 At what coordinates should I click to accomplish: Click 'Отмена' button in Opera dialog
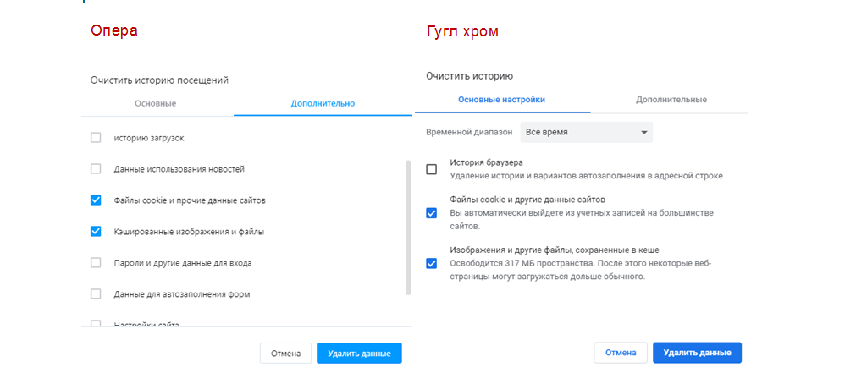[285, 354]
